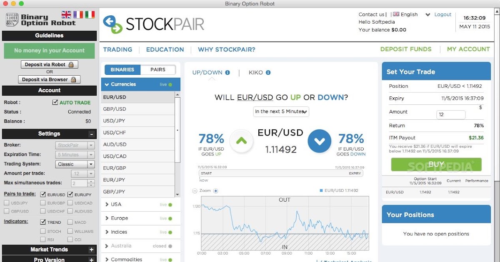Switch to the PAIRS tab

tap(158, 70)
